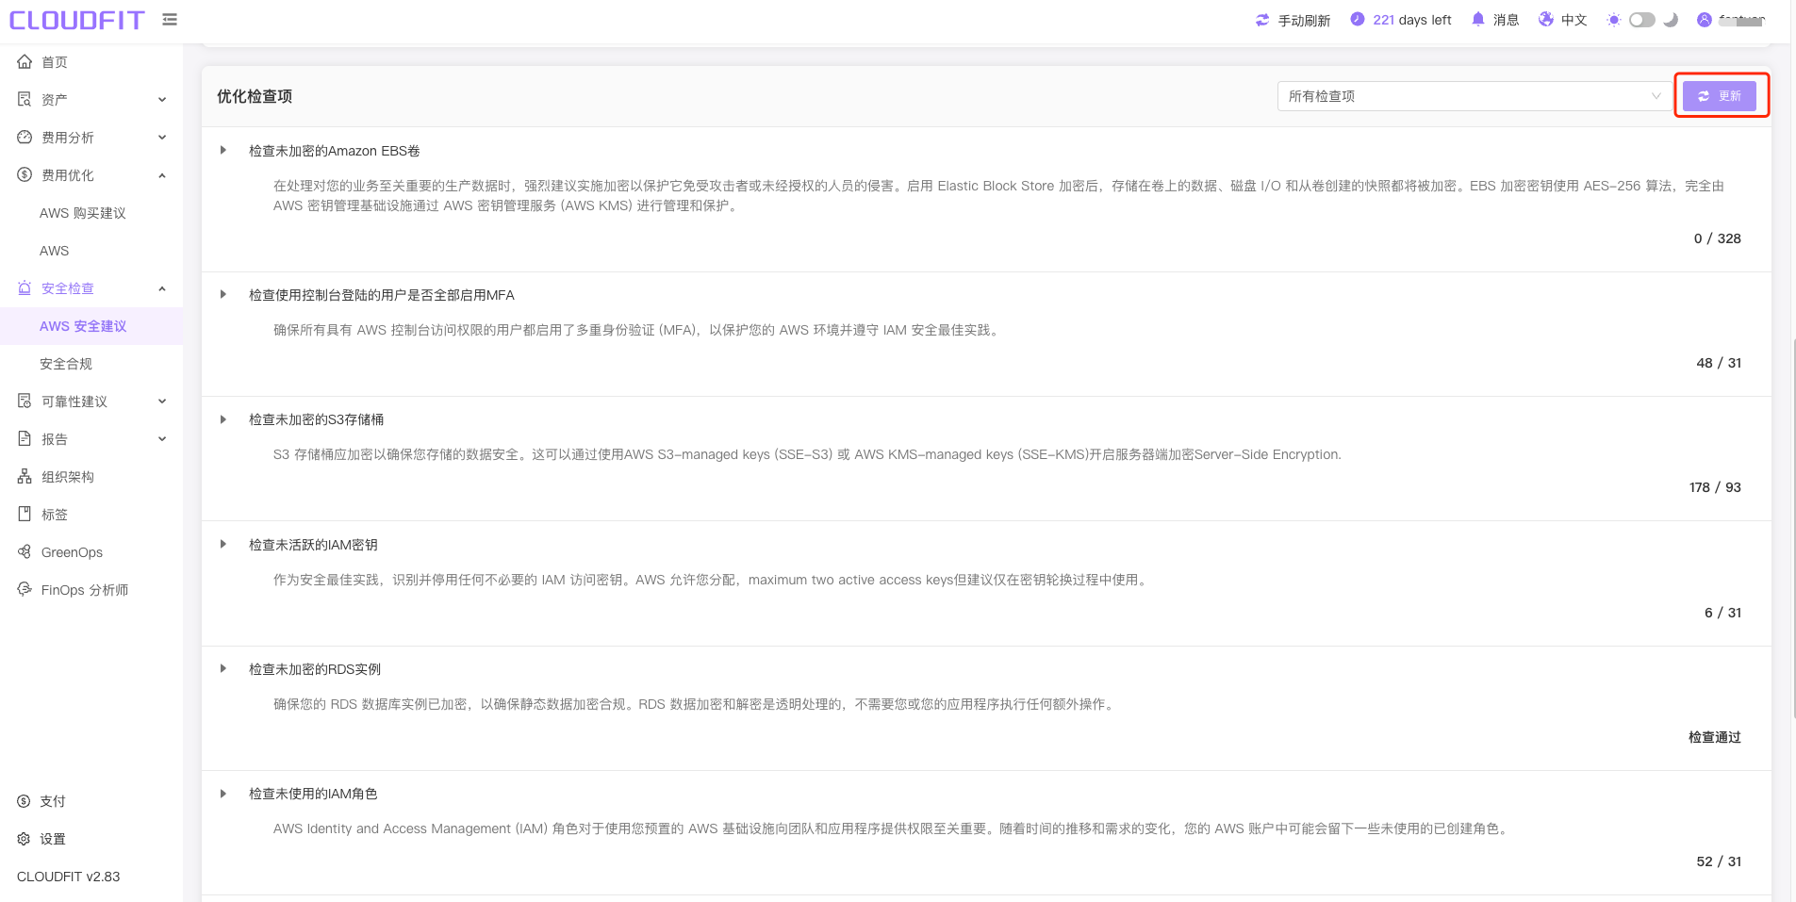This screenshot has width=1796, height=902.
Task: Open the 首页 menu item
Action: pos(91,62)
